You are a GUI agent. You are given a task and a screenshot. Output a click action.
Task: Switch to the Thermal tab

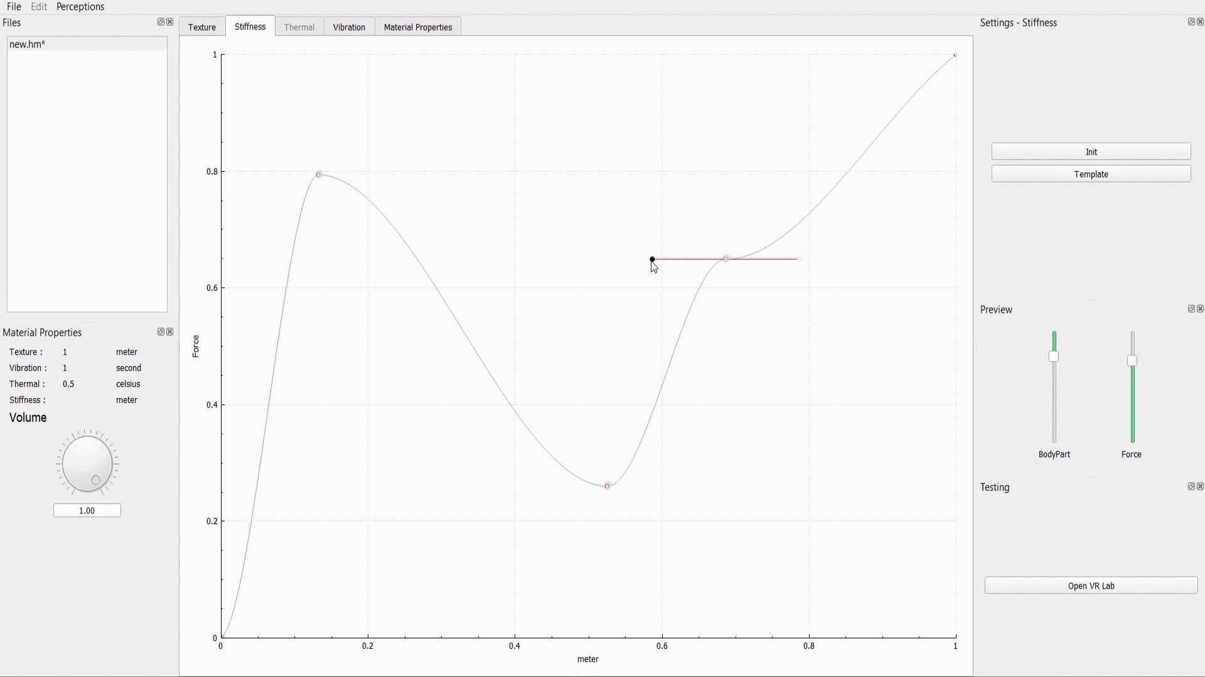[x=299, y=27]
